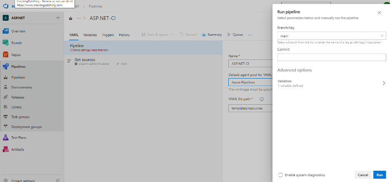The height and width of the screenshot is (182, 390).
Task: Click the Get sources list icon
Action: tap(69, 61)
